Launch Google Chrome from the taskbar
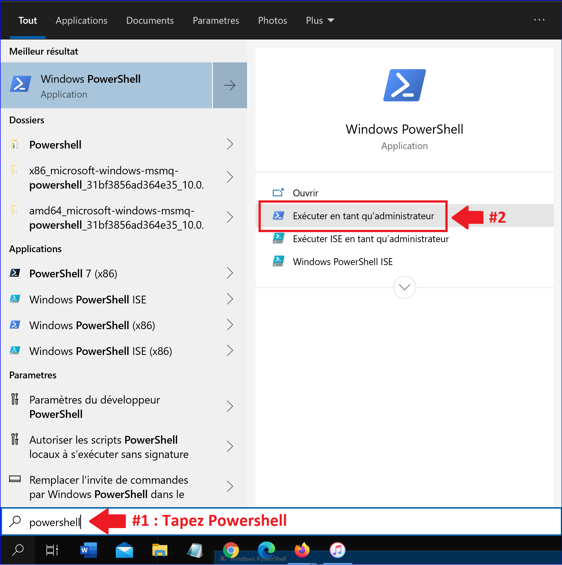This screenshot has width=562, height=565. coord(231,550)
